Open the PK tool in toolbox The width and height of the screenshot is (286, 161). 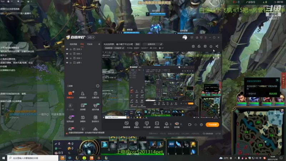pos(70,129)
